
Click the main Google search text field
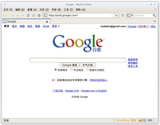tap(78, 60)
